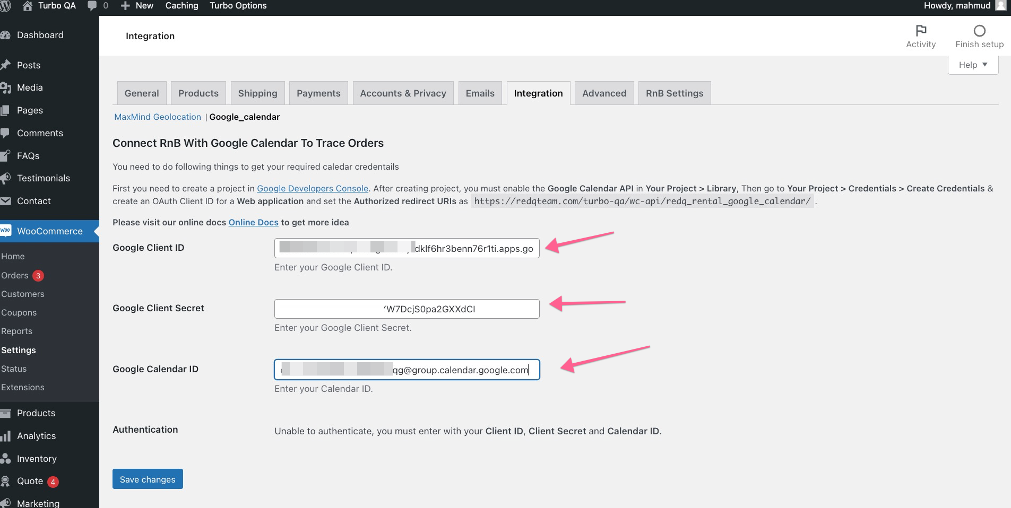The height and width of the screenshot is (508, 1011).
Task: Focus the Google Client Secret field
Action: pos(407,309)
